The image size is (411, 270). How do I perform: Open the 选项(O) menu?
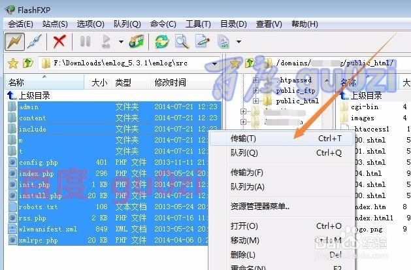pos(90,24)
